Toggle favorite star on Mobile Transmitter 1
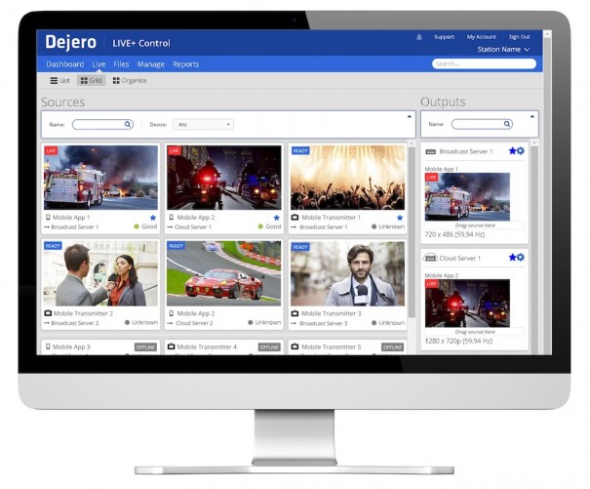Image resolution: width=590 pixels, height=489 pixels. click(399, 218)
